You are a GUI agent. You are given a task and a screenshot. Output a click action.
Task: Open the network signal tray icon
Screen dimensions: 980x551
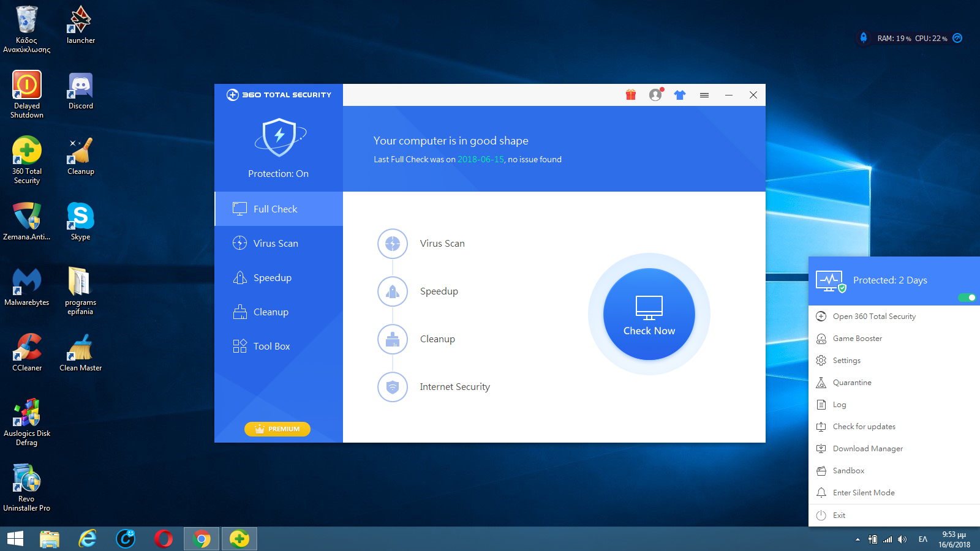pyautogui.click(x=888, y=539)
